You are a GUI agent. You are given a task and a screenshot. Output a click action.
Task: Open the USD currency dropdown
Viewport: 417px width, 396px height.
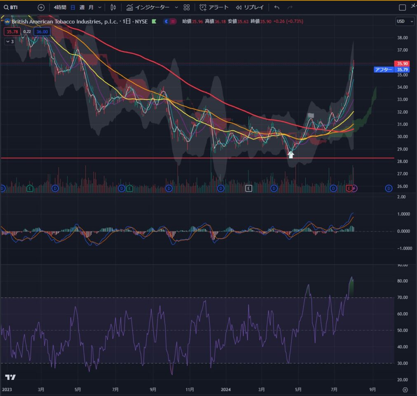(x=405, y=21)
